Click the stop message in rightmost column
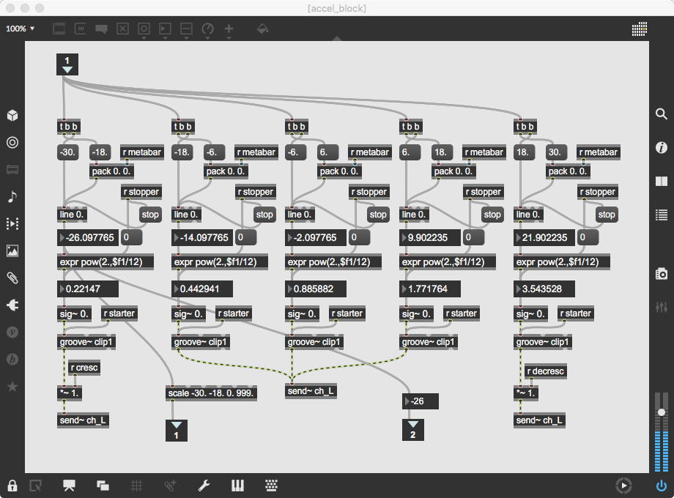 (607, 215)
